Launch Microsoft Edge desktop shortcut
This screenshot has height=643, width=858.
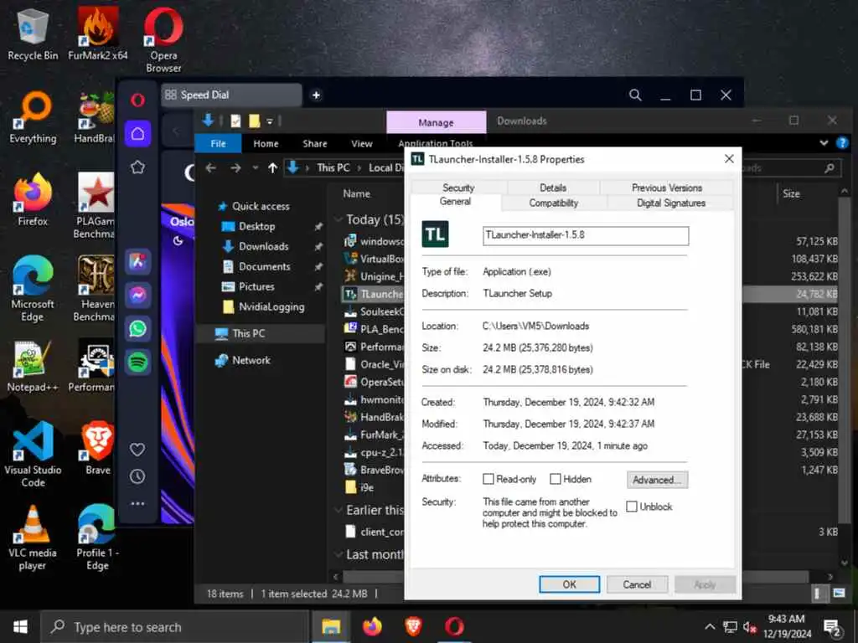click(33, 289)
